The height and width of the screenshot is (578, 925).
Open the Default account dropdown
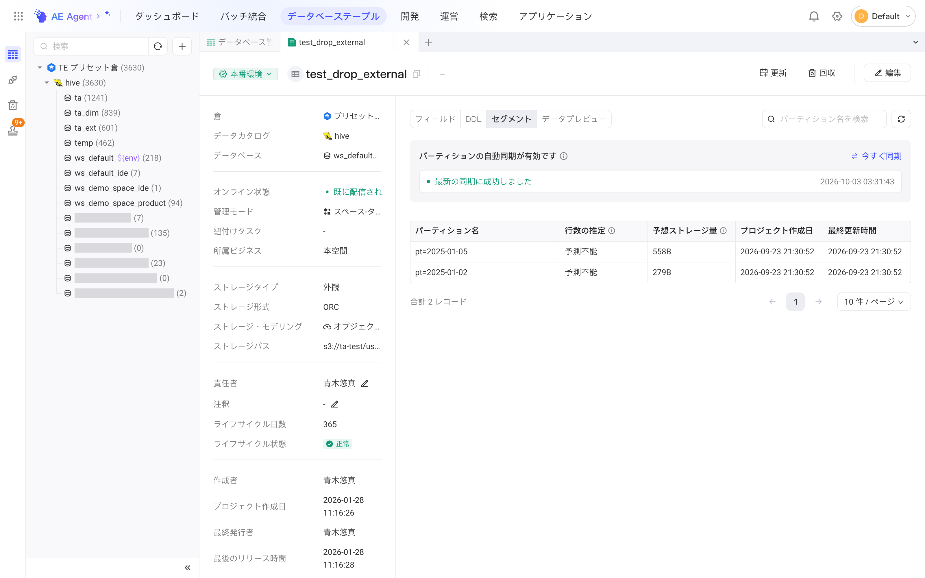[x=883, y=16]
